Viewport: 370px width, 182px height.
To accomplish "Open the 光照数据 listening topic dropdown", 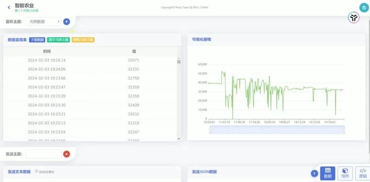I will (x=43, y=22).
